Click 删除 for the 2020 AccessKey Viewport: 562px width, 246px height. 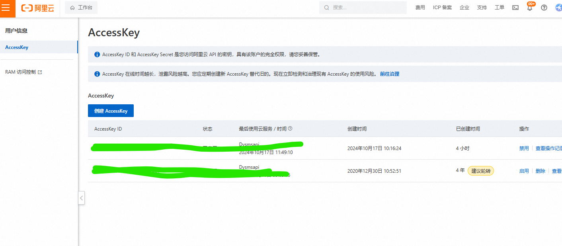pos(540,171)
